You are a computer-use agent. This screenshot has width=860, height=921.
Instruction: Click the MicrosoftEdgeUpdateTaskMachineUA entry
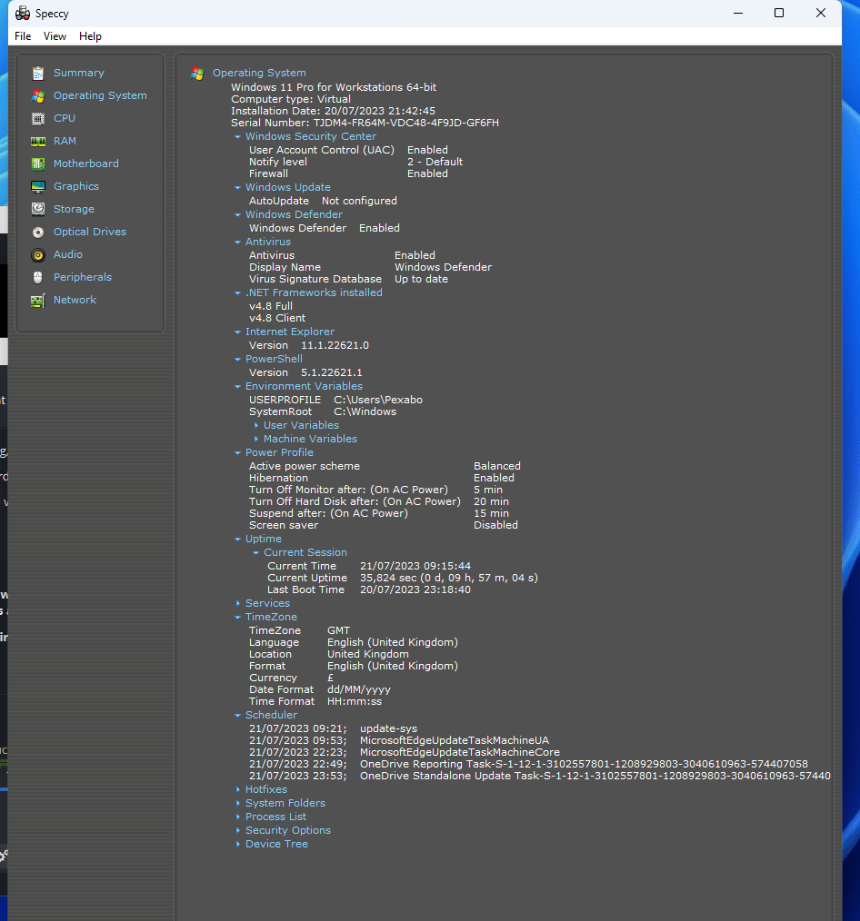455,740
